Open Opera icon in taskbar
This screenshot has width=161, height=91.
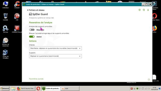pos(38,88)
